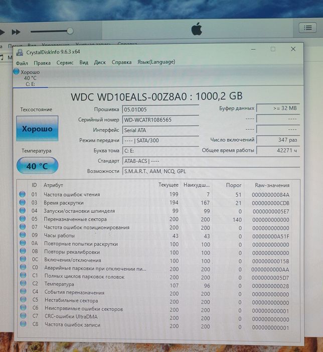Select raw value 000000000CDB
323x352 pixels.
tap(271, 203)
